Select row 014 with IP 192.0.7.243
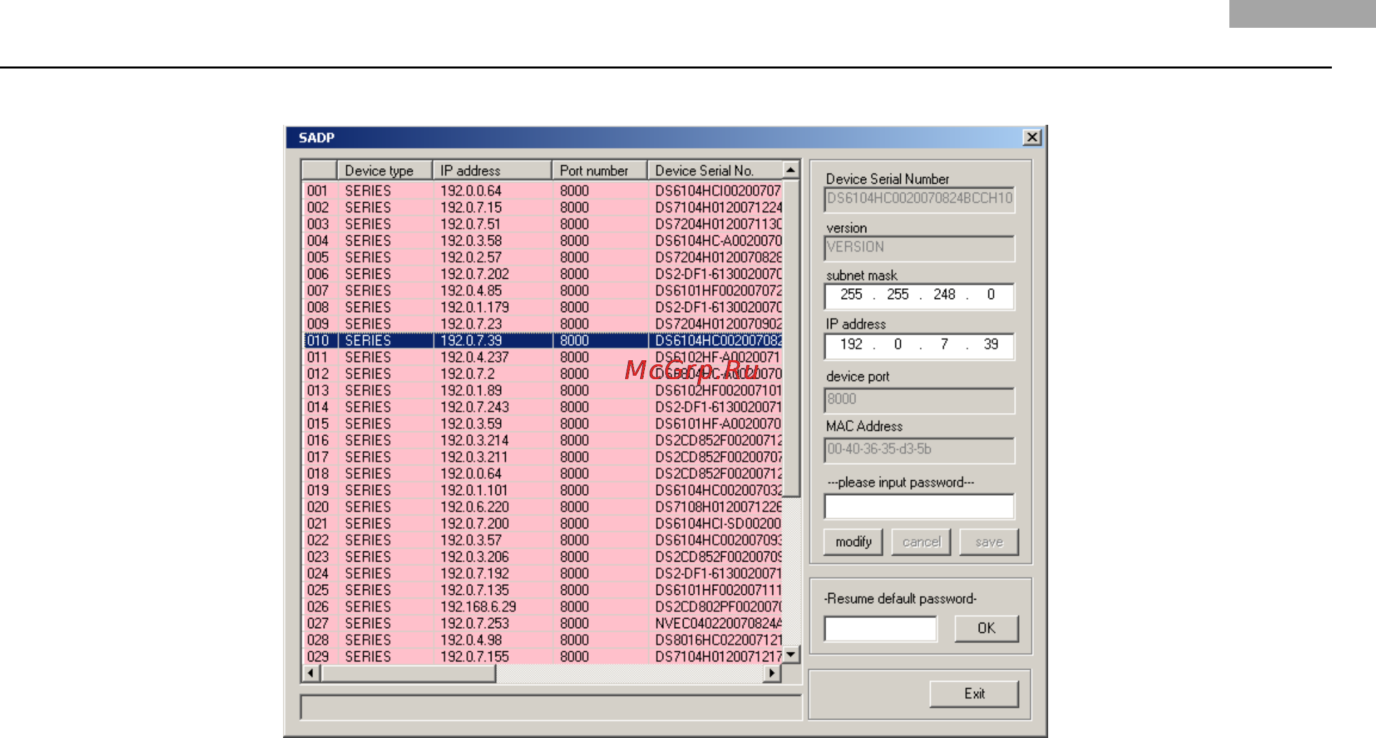Viewport: 1376px width, 738px height. 542,407
